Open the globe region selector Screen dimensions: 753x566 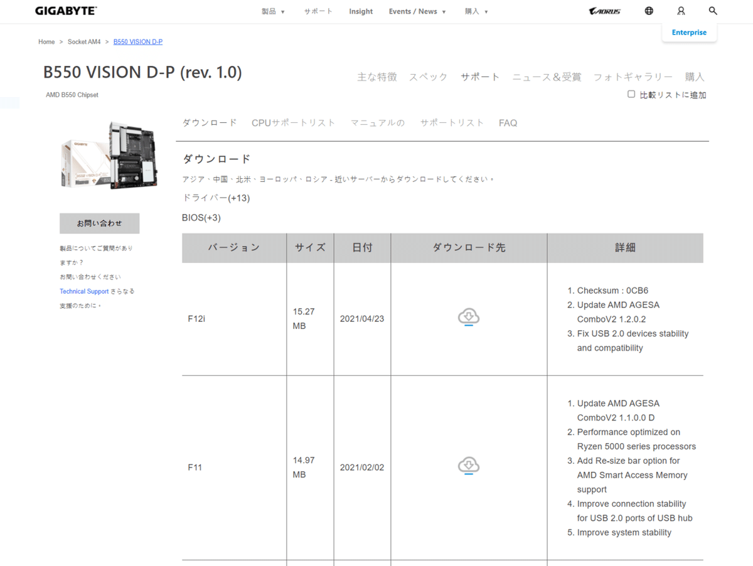(x=649, y=11)
